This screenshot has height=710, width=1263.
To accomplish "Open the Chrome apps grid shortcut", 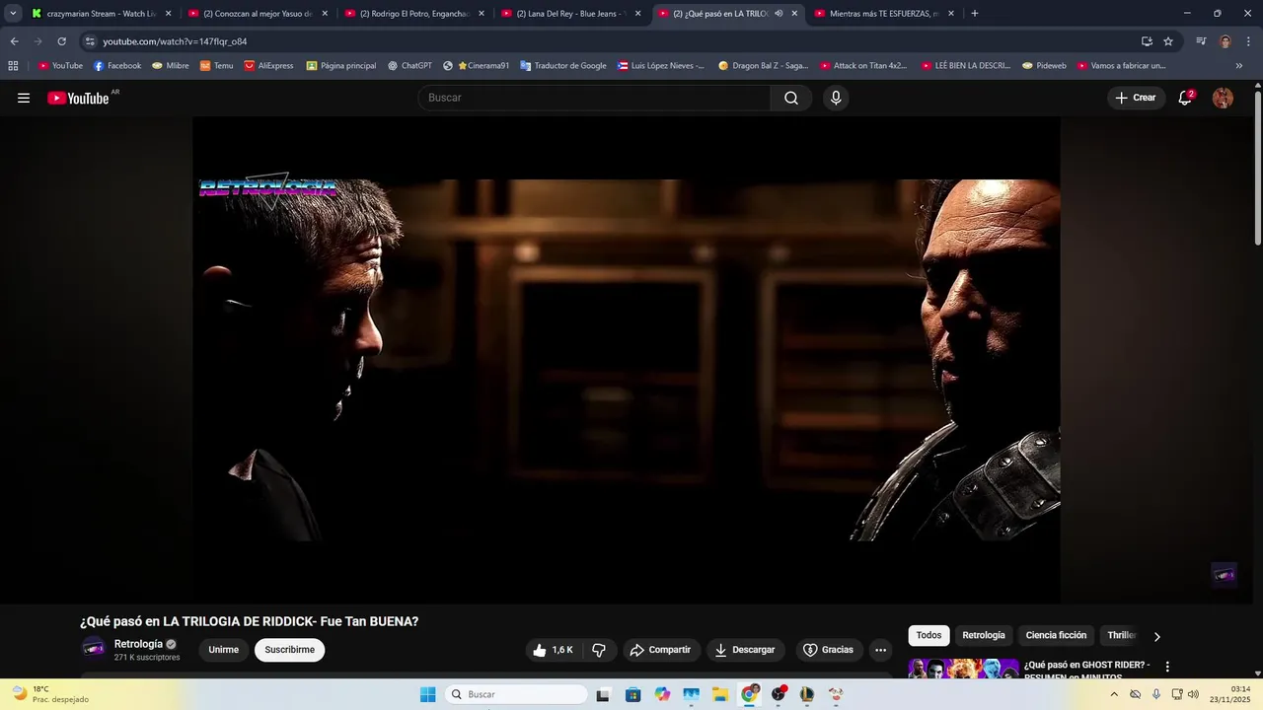I will (13, 66).
